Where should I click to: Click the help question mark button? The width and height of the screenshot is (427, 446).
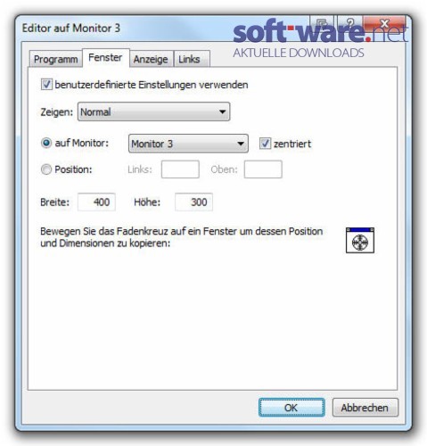click(x=350, y=23)
